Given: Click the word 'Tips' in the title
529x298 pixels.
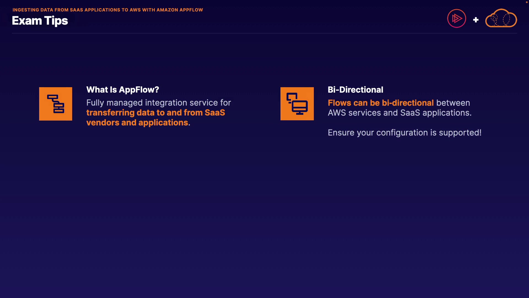Looking at the screenshot, I should 56,21.
